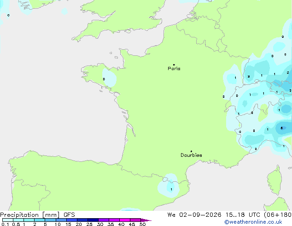Click the Paris city marker dot
This screenshot has width=292, height=226.
pyautogui.click(x=174, y=65)
